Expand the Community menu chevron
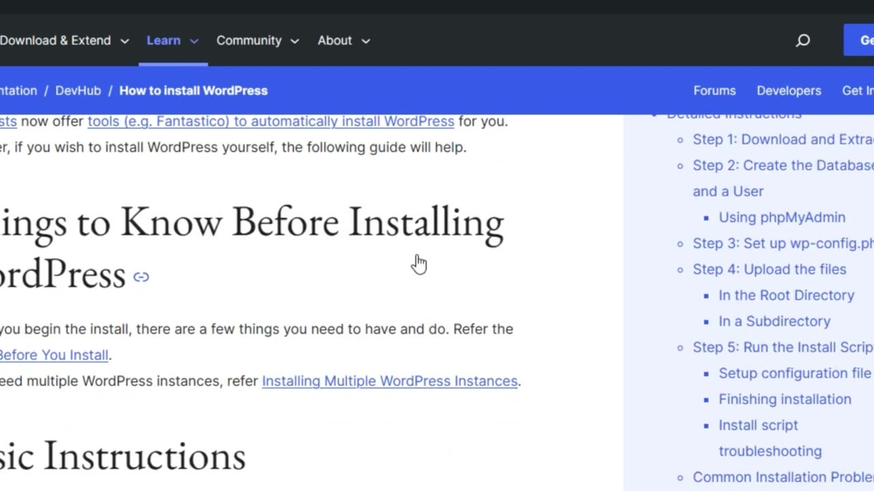Viewport: 874px width, 491px height. pos(295,41)
